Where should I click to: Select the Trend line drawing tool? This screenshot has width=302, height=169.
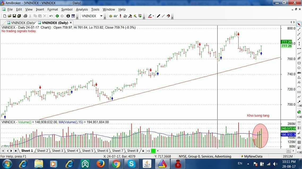(x=299, y=29)
